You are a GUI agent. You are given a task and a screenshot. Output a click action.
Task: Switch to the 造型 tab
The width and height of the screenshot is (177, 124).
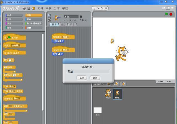pyautogui.click(x=63, y=24)
